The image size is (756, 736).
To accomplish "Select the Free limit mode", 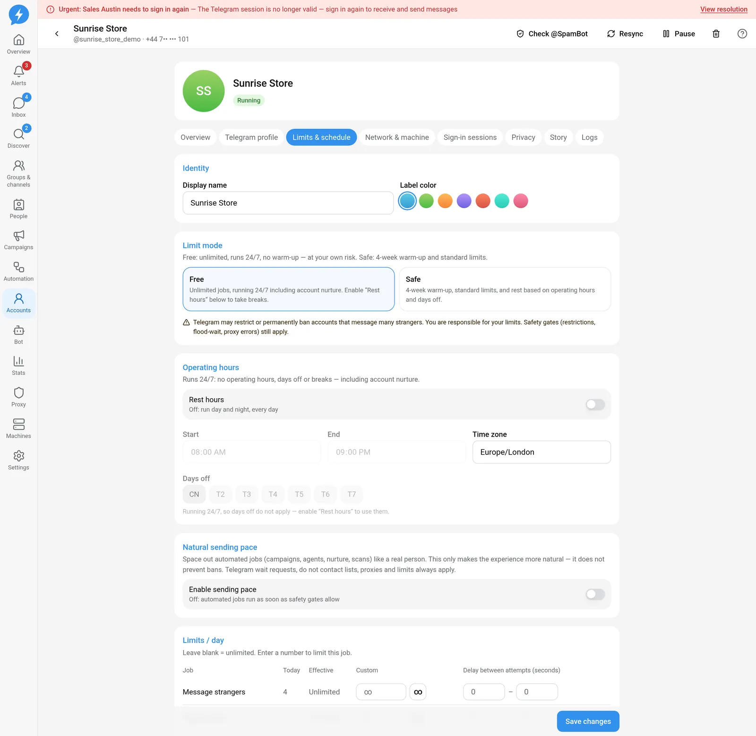I will pos(289,289).
